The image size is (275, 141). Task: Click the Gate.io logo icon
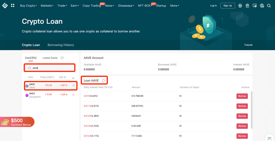pos(5,6)
